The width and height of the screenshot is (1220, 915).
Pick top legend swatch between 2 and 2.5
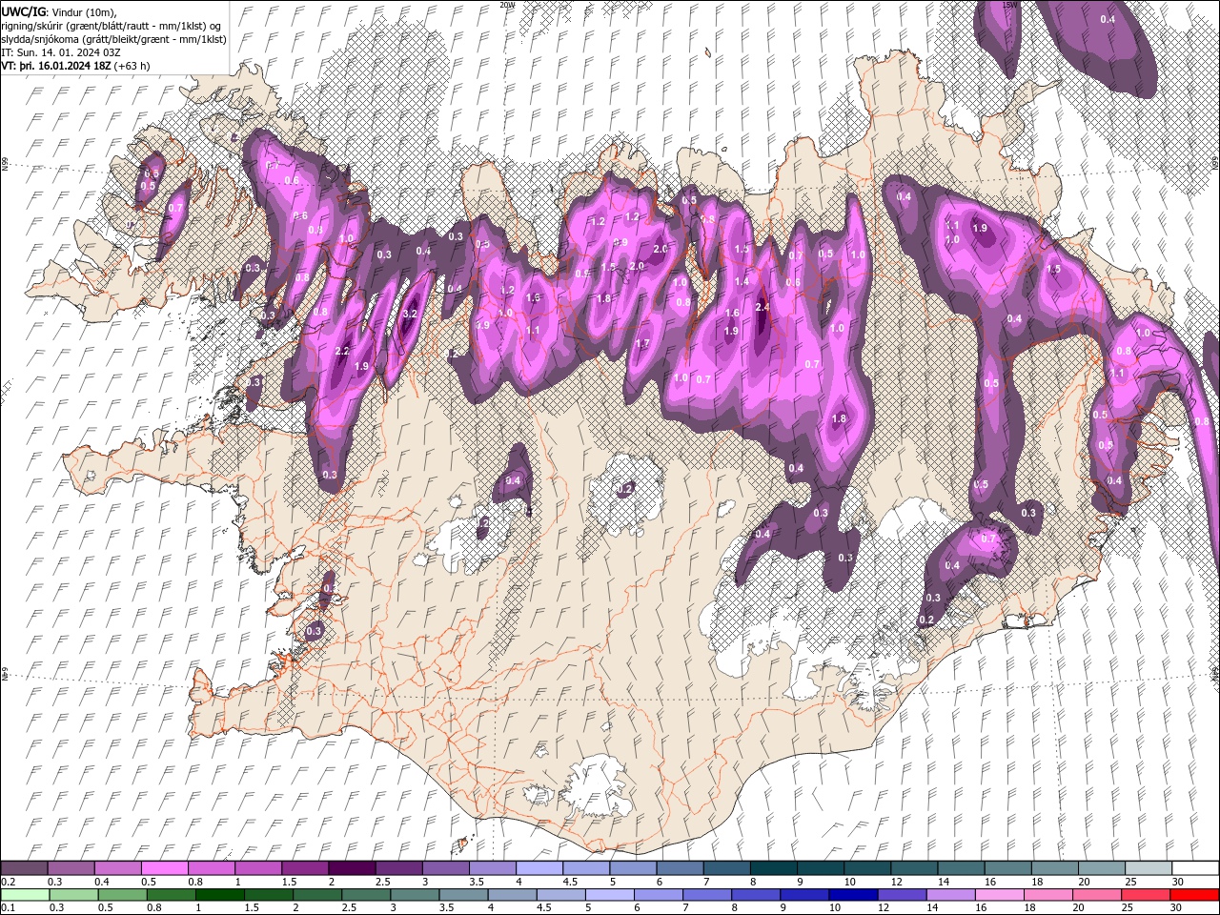[x=352, y=868]
